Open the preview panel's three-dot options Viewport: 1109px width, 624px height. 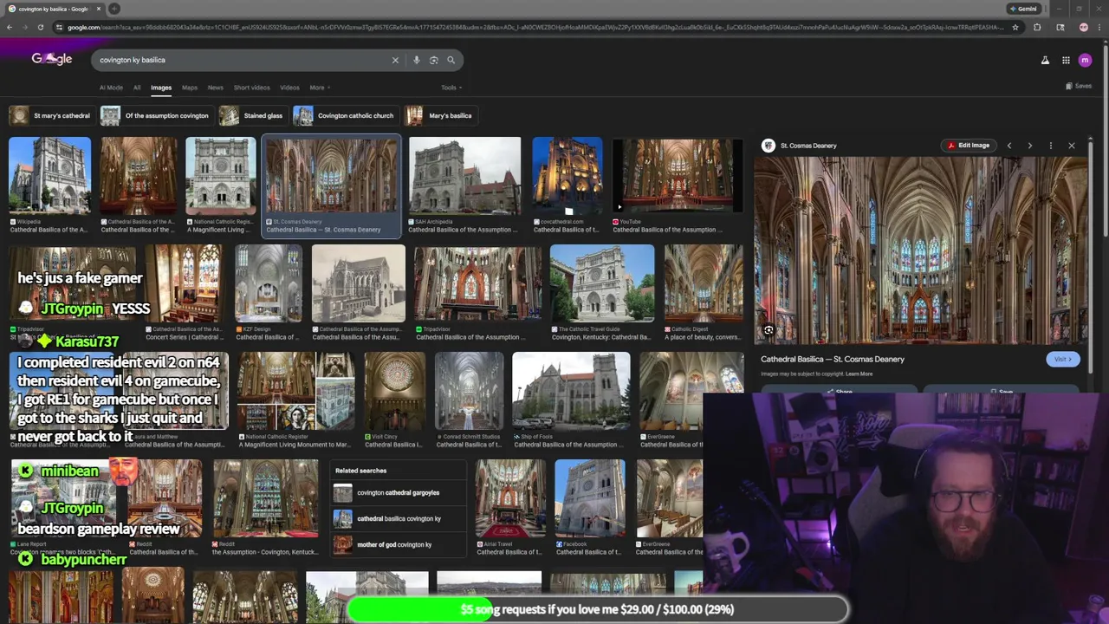(1050, 146)
